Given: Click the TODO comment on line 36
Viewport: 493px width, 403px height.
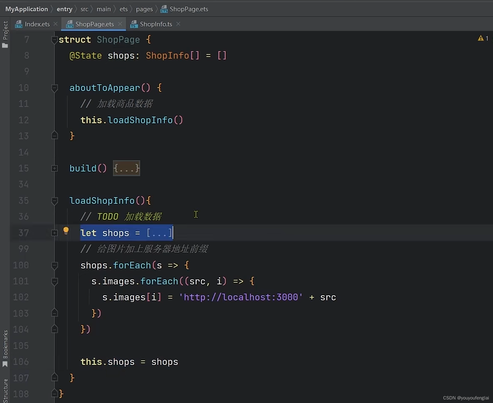Looking at the screenshot, I should pos(121,216).
